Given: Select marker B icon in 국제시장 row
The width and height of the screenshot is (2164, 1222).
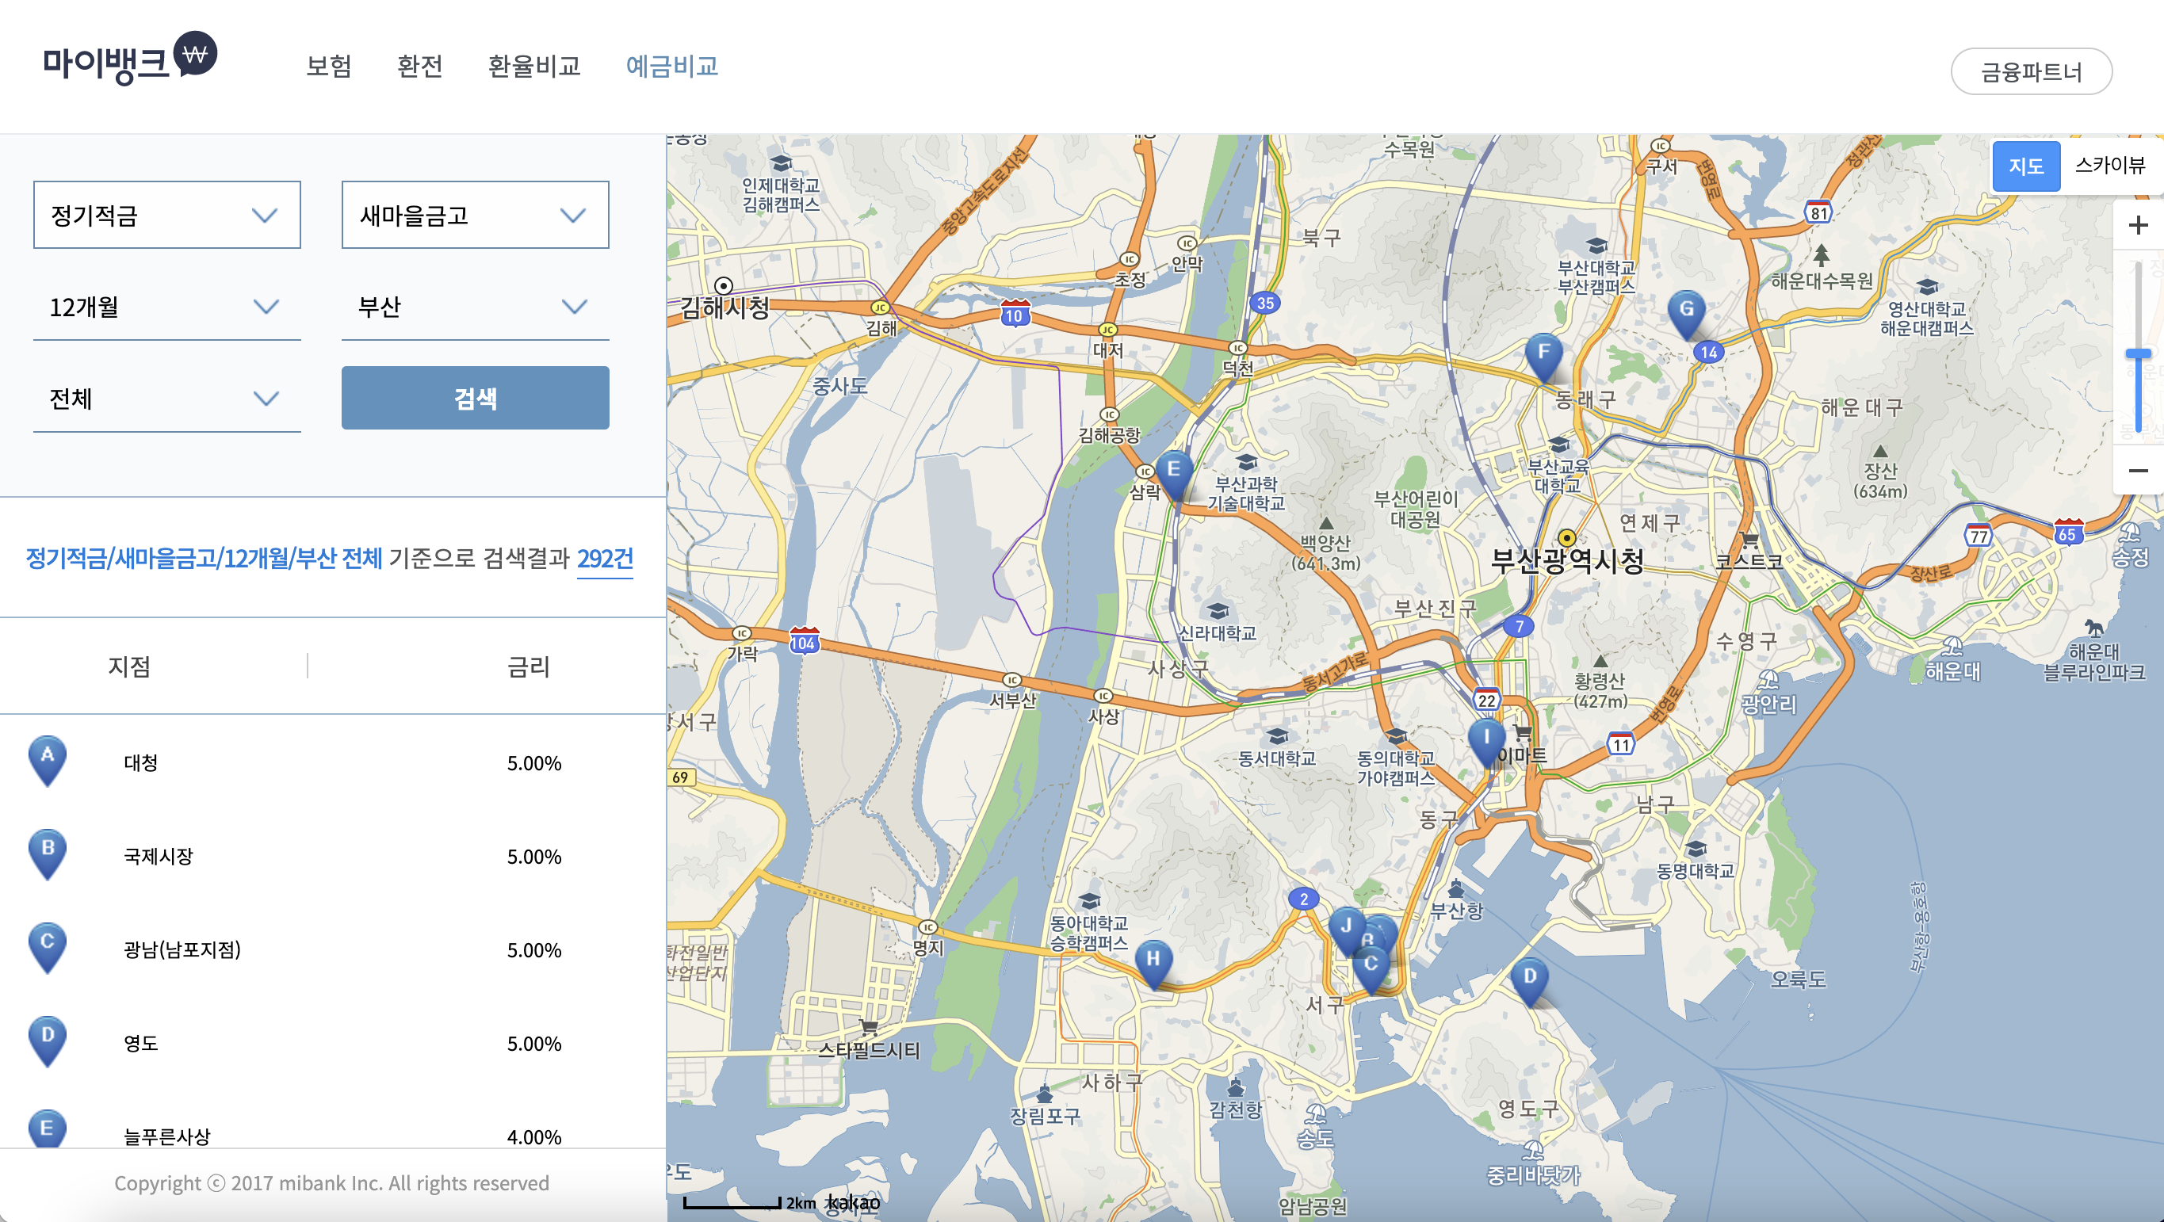Looking at the screenshot, I should coord(48,854).
